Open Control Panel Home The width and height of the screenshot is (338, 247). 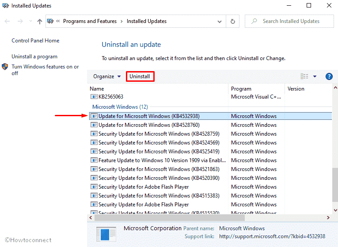[35, 41]
